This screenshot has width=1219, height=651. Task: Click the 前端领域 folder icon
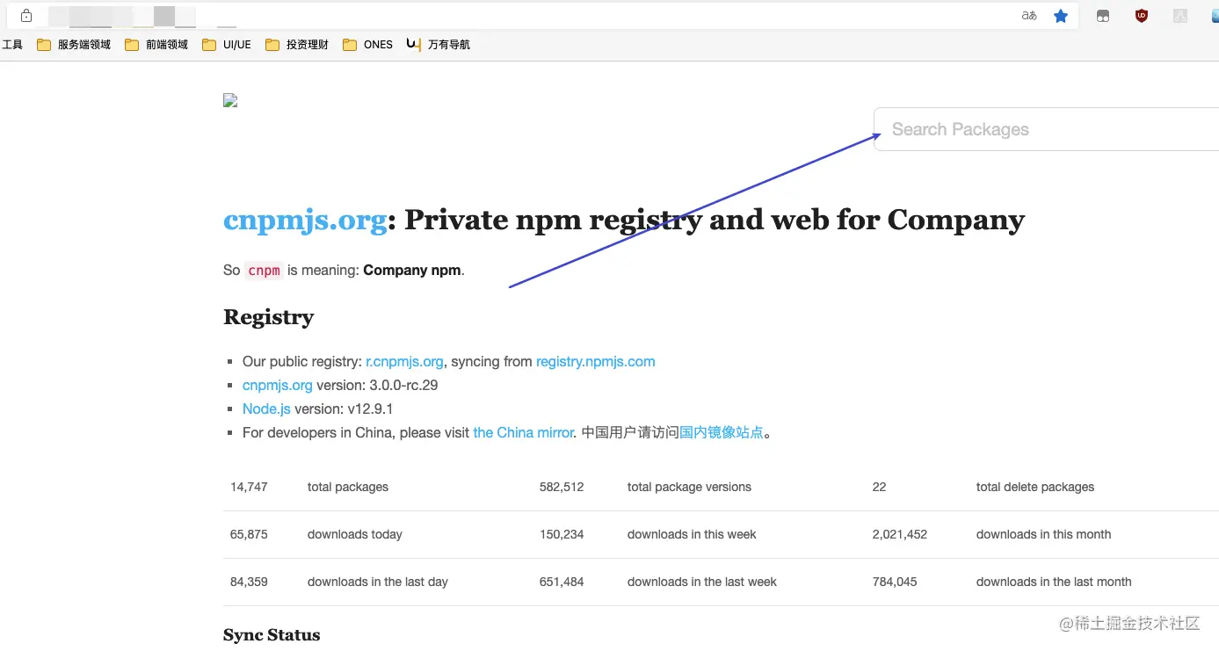click(132, 45)
